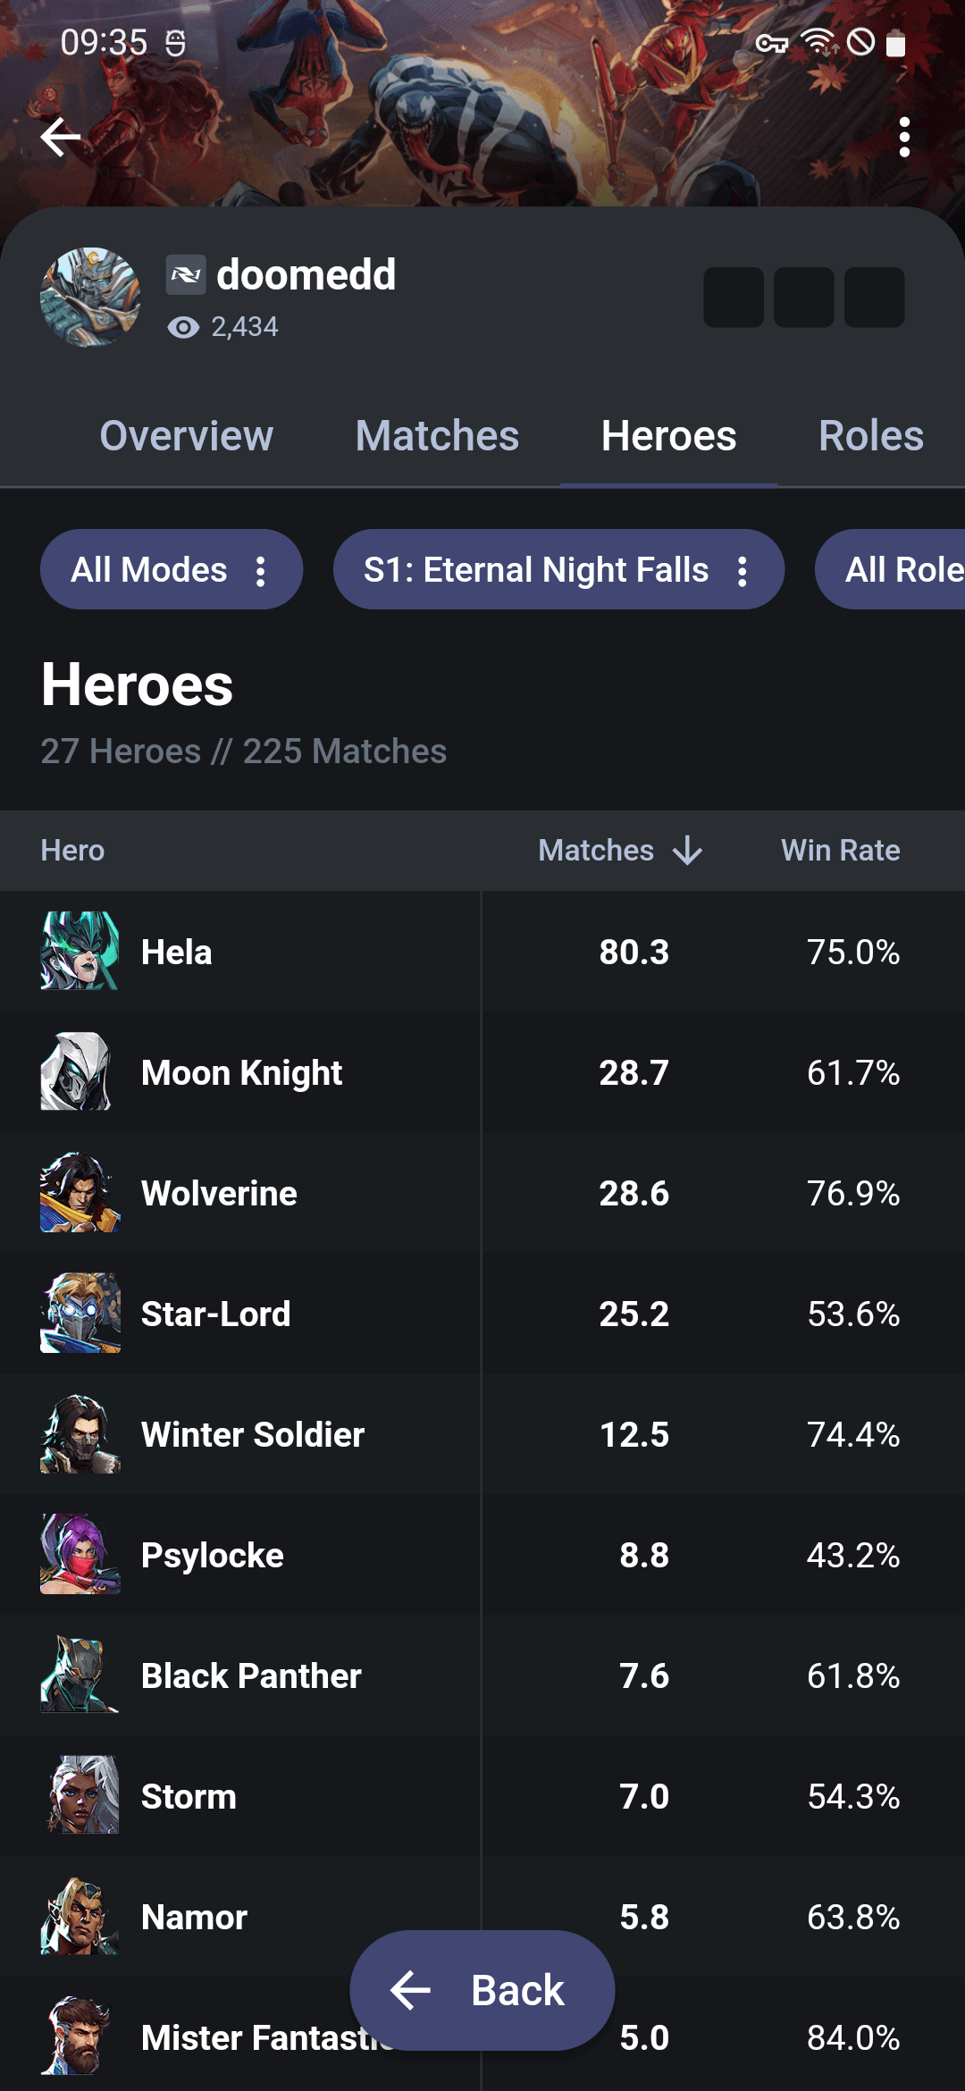Select the Hela hero portrait icon

tap(80, 952)
